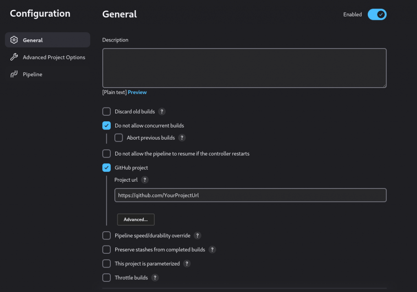Image resolution: width=417 pixels, height=292 pixels.
Task: Uncheck Do not allow concurrent builds
Action: (x=106, y=125)
